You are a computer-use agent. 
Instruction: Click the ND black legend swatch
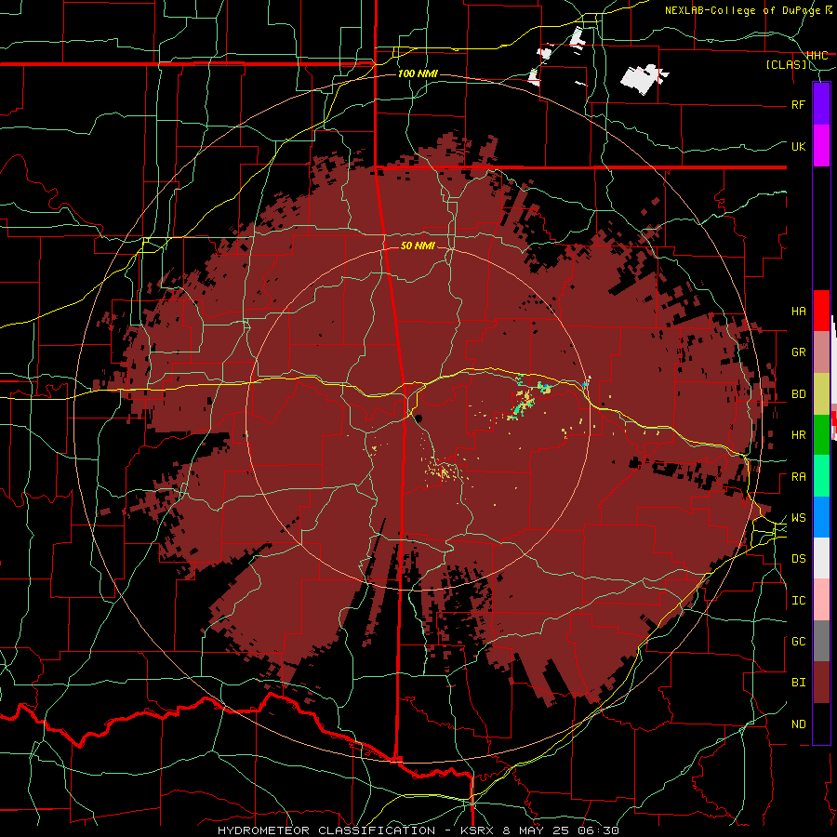[821, 724]
